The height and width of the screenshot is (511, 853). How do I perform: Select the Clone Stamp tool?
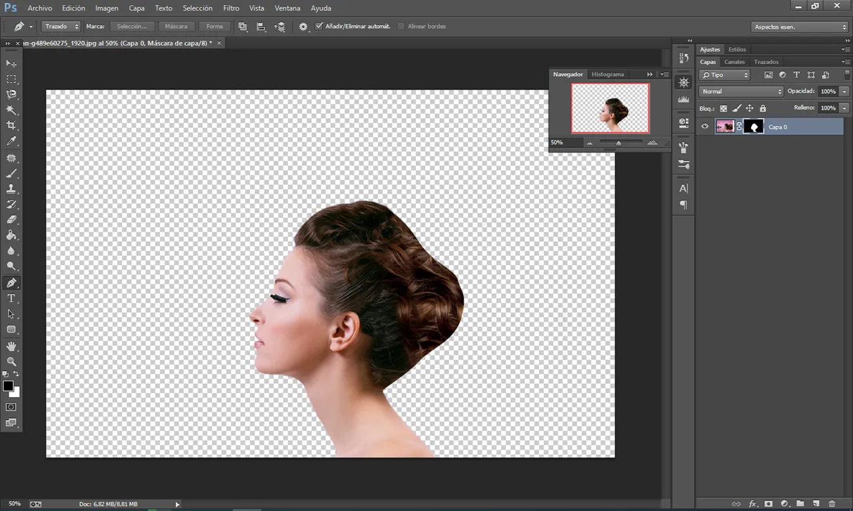(11, 189)
